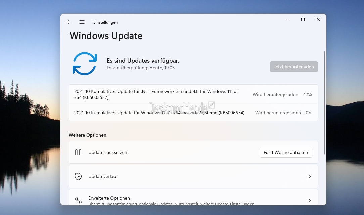Click the Updates aussetzen label
Image resolution: width=364 pixels, height=215 pixels.
tap(108, 152)
